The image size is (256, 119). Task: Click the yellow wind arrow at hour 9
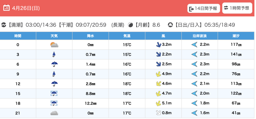pyautogui.click(x=158, y=74)
